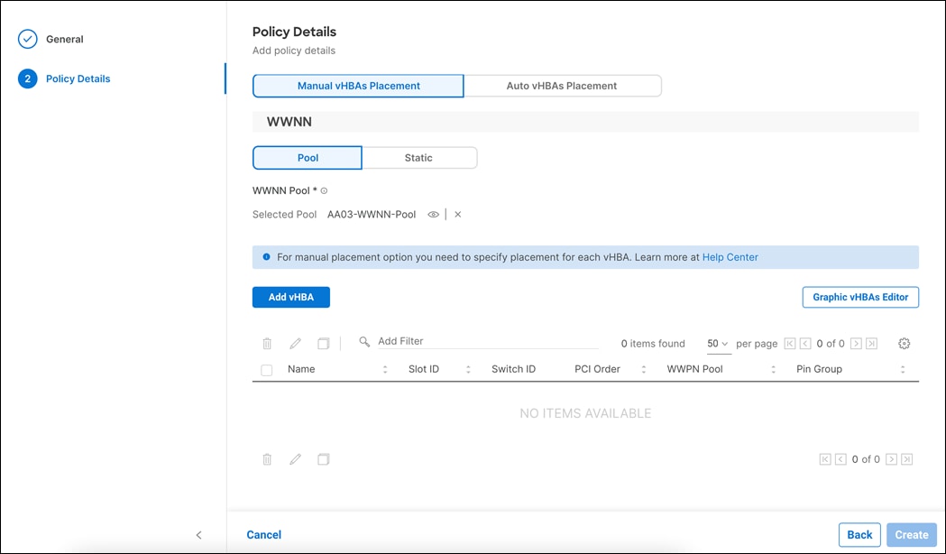Remove the selected WWNN pool with the X icon
Image resolution: width=946 pixels, height=554 pixels.
[x=457, y=214]
